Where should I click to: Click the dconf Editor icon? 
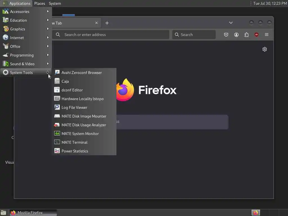[57, 90]
